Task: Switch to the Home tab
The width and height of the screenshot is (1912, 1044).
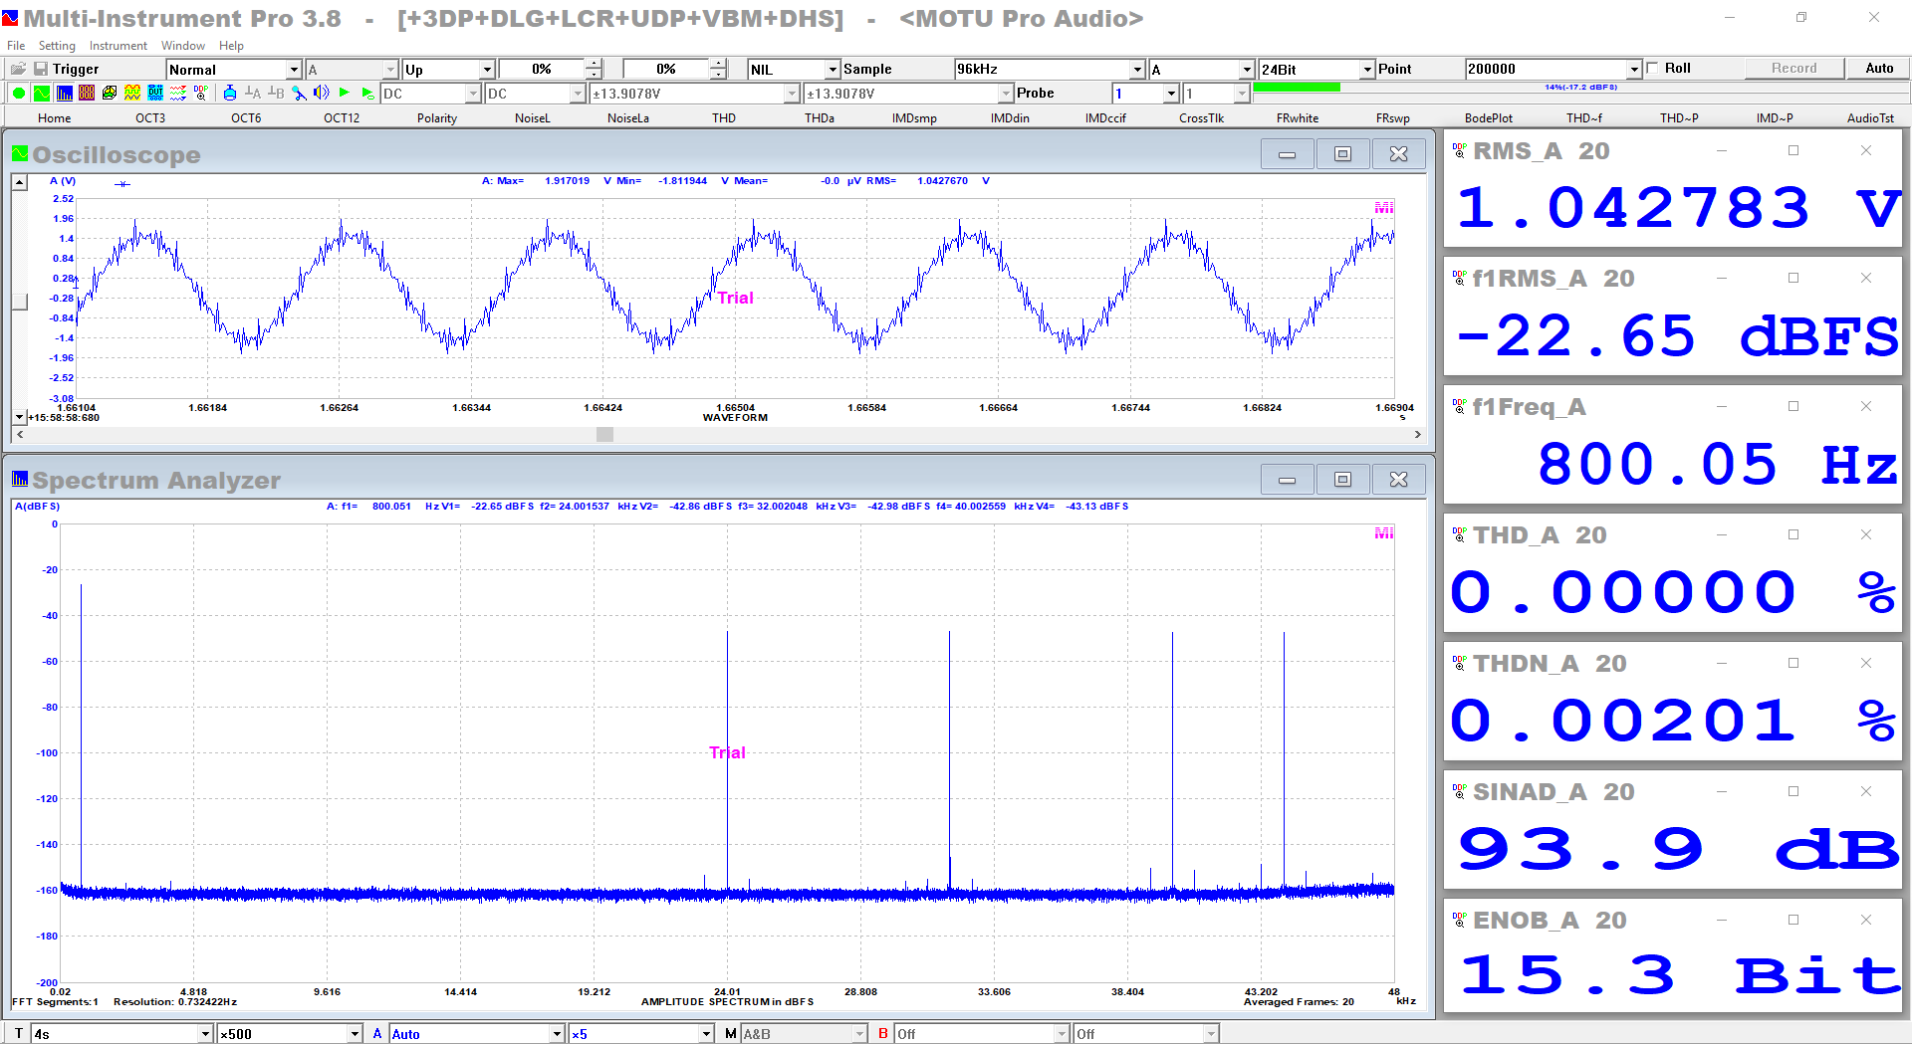Action: tap(54, 117)
